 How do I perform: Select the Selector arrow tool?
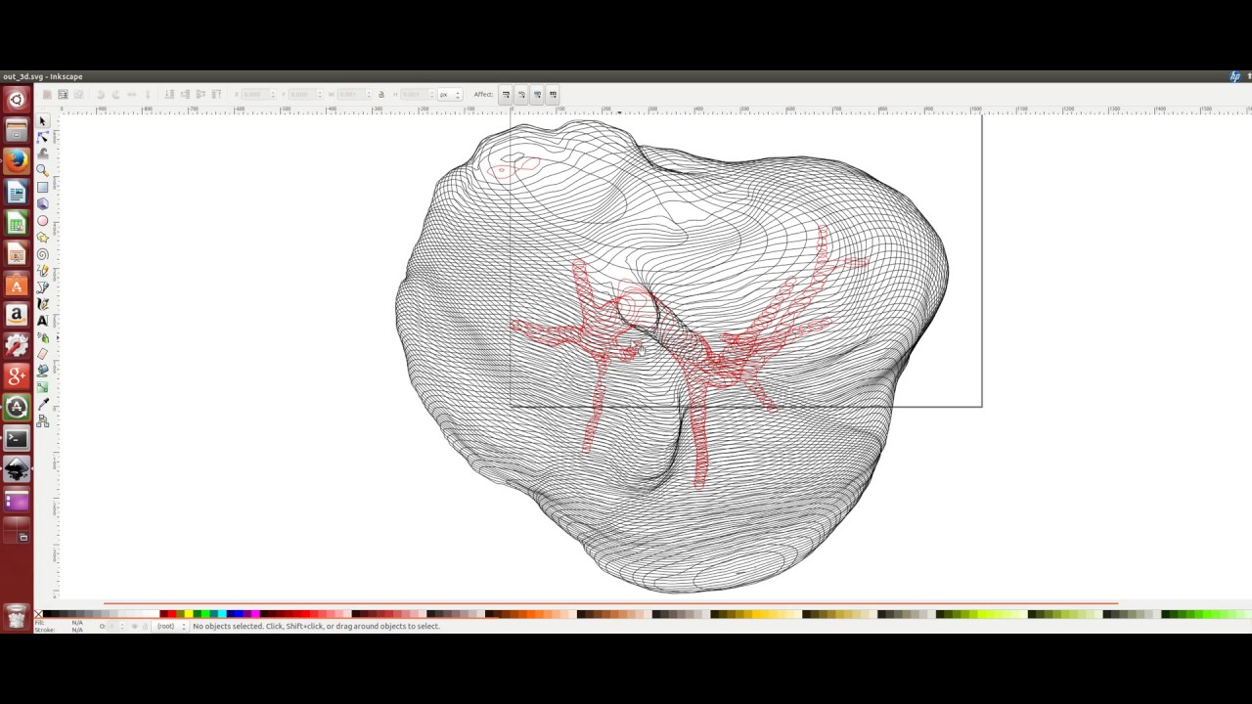[42, 121]
